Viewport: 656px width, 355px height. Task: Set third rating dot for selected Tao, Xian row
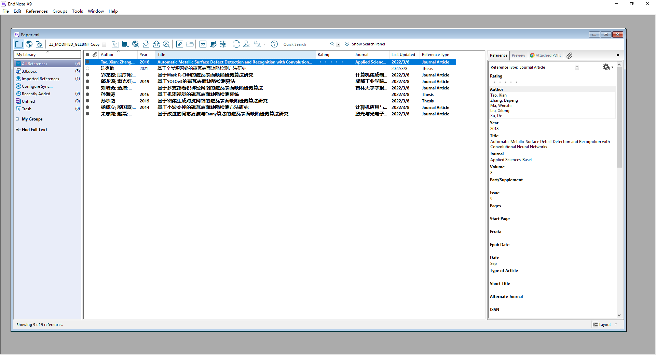(x=331, y=62)
